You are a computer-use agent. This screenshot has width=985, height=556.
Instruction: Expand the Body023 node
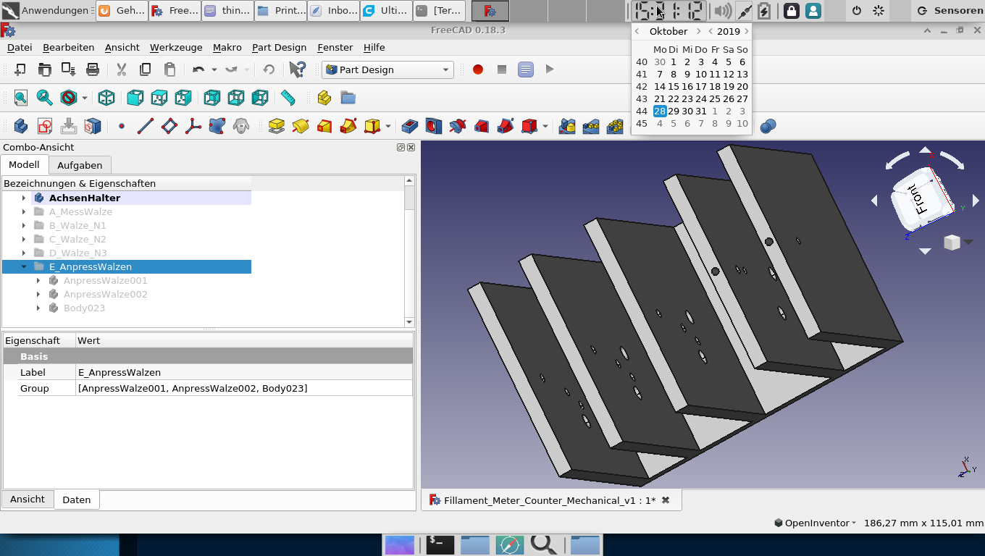pos(38,308)
